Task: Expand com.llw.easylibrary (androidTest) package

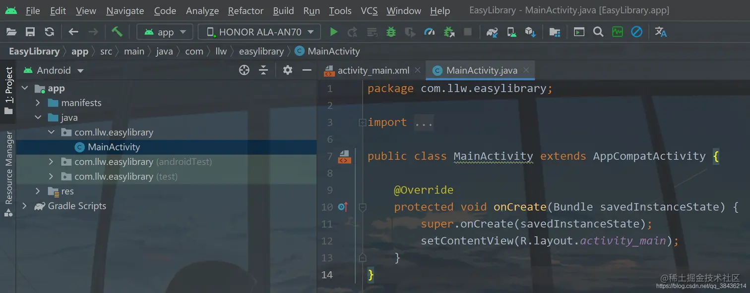Action: click(51, 162)
